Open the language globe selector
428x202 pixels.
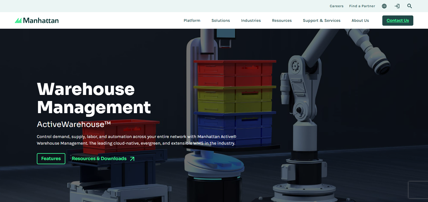[x=384, y=6]
